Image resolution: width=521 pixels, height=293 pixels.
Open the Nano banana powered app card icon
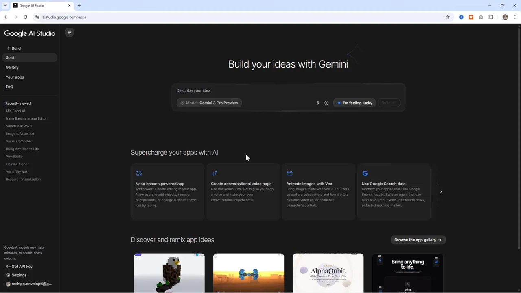pos(139,173)
